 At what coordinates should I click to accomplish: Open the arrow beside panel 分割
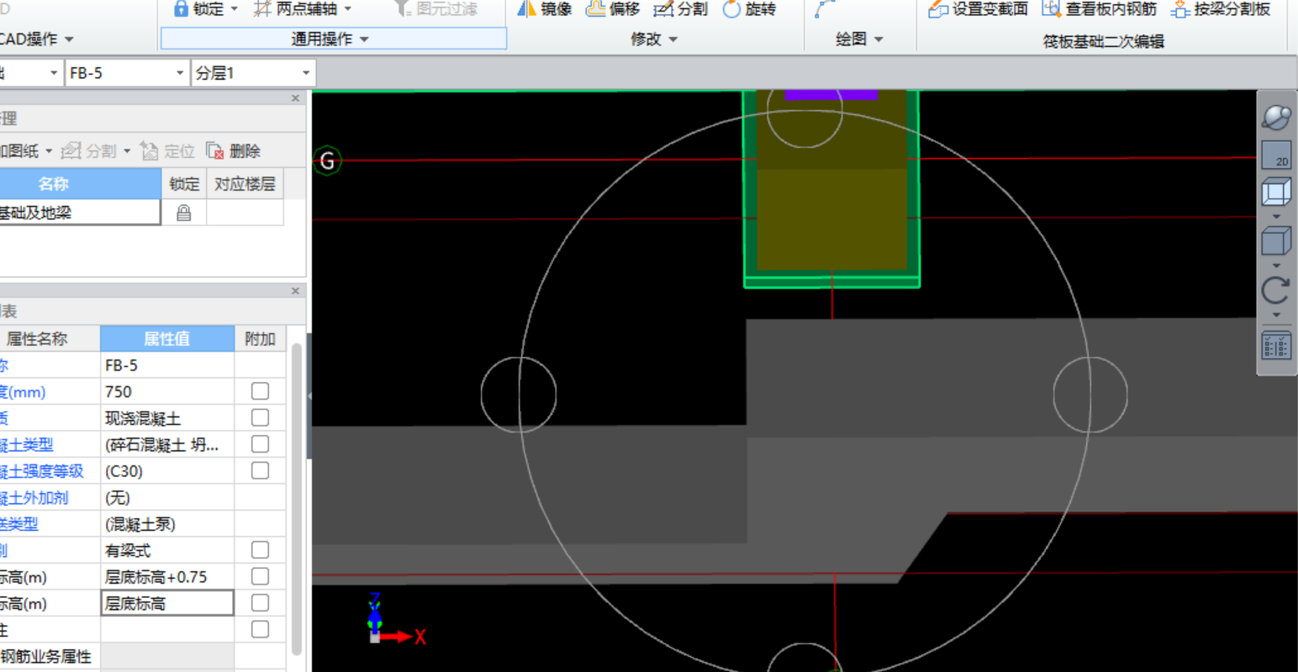127,151
